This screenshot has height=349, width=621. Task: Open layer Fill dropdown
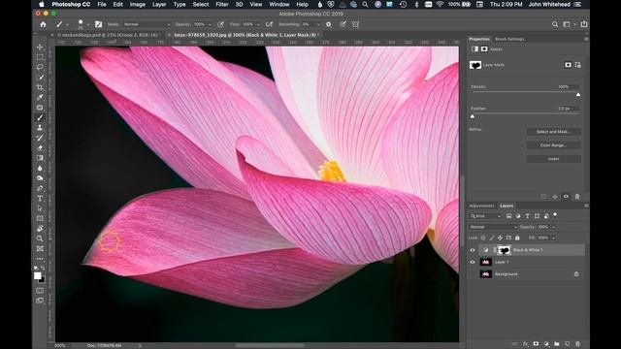553,238
